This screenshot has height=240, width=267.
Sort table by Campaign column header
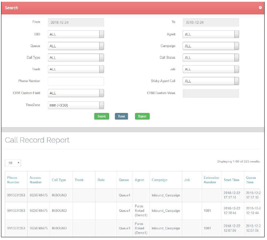(159, 180)
